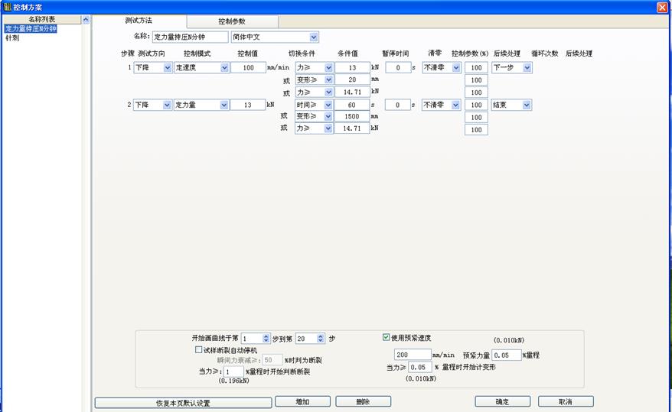Image resolution: width=672 pixels, height=412 pixels.
Task: Increment the curve end step spinner at 20
Action: tap(321, 336)
